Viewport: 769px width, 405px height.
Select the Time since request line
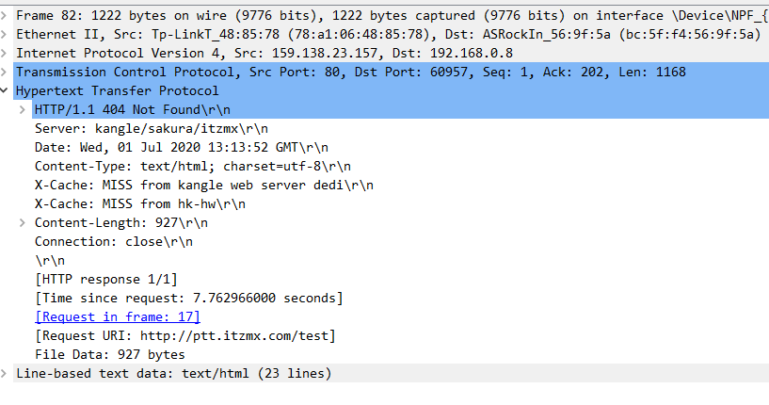[189, 298]
